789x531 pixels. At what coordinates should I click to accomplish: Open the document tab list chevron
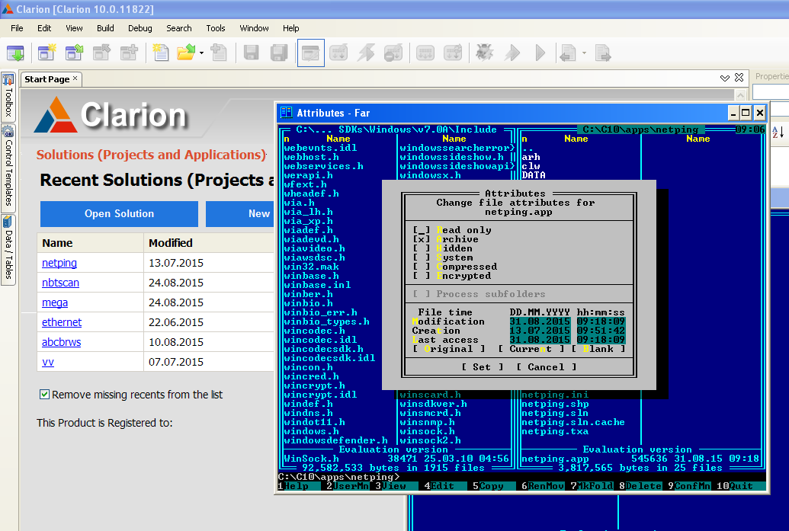coord(724,78)
